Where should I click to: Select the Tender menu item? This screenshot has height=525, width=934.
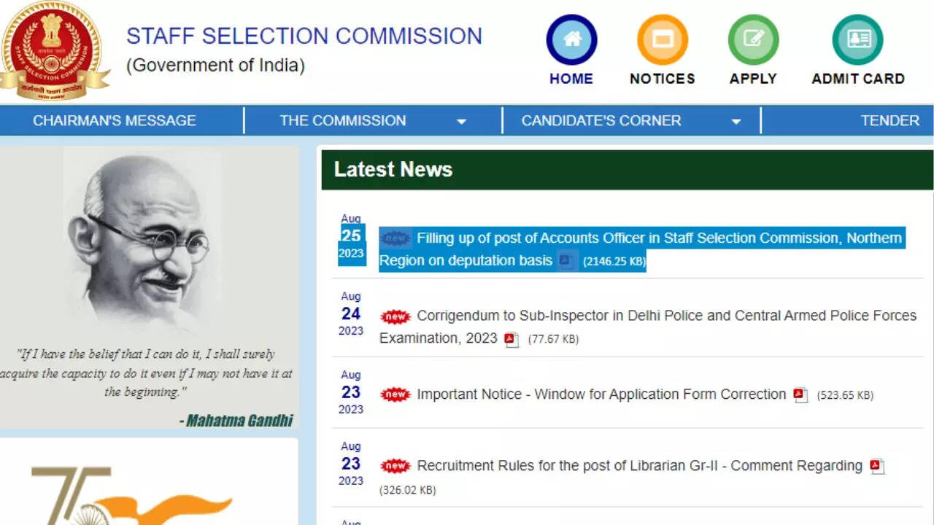(x=889, y=121)
